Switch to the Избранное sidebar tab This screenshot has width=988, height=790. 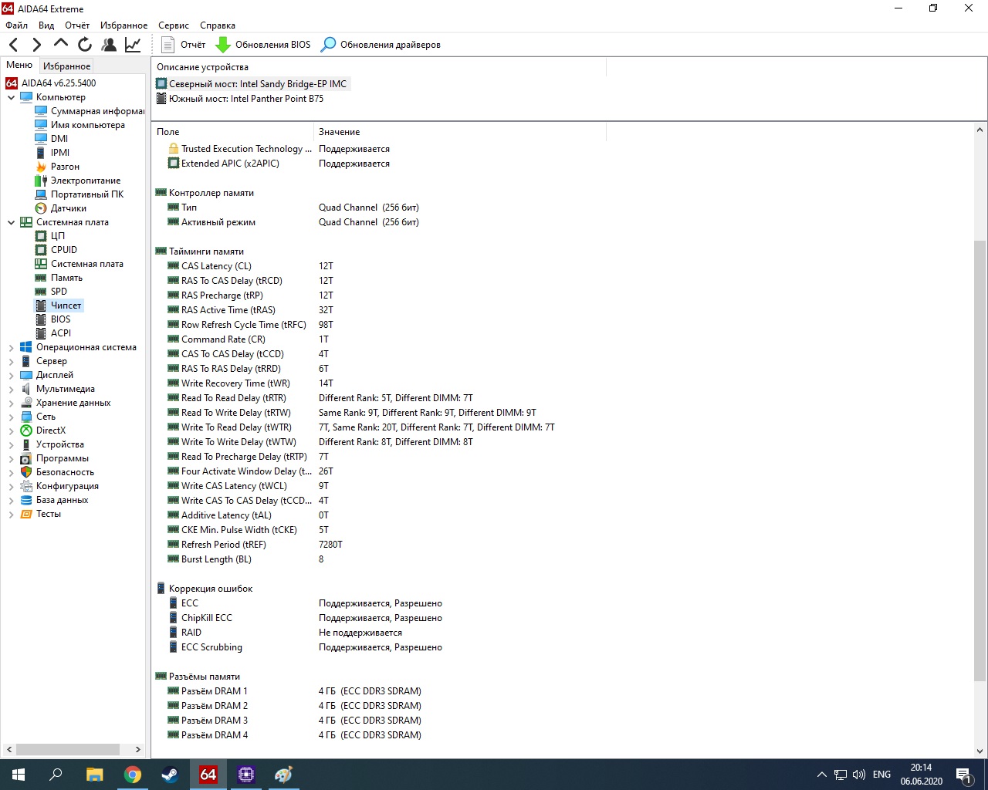pyautogui.click(x=66, y=66)
